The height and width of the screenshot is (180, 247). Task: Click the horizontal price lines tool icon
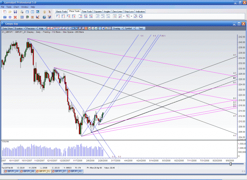tap(80, 16)
